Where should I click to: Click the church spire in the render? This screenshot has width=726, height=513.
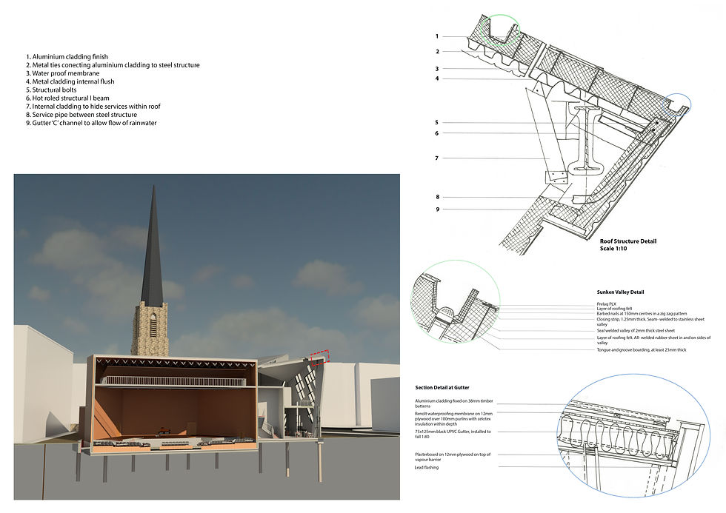coord(153,246)
